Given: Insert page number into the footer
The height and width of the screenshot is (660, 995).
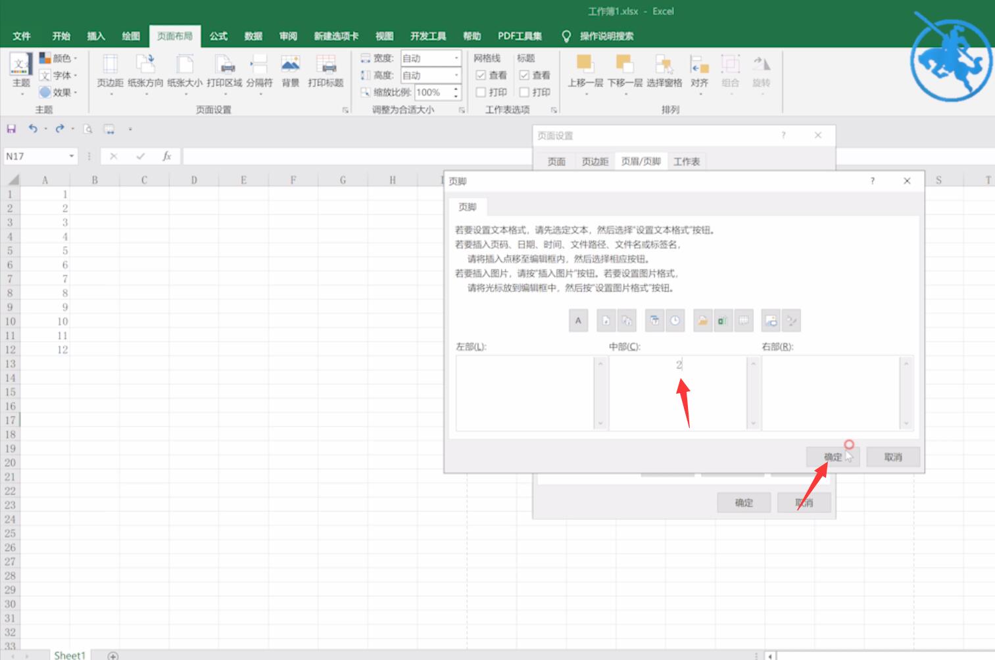Looking at the screenshot, I should [606, 321].
